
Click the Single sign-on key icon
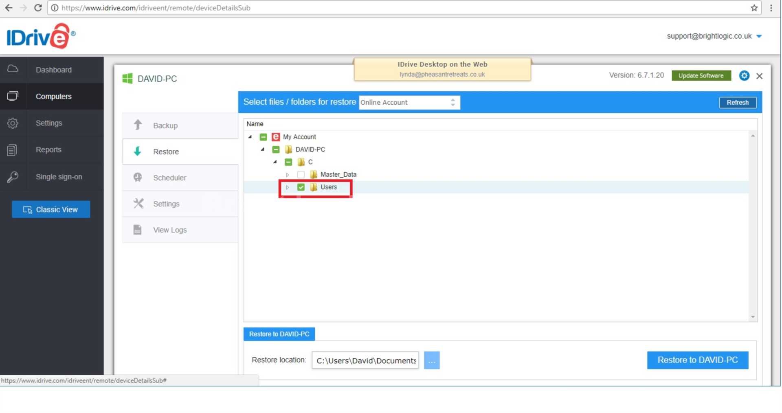(x=13, y=177)
